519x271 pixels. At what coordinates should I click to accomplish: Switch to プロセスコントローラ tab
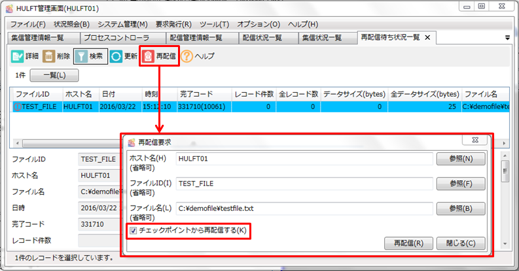coord(123,38)
